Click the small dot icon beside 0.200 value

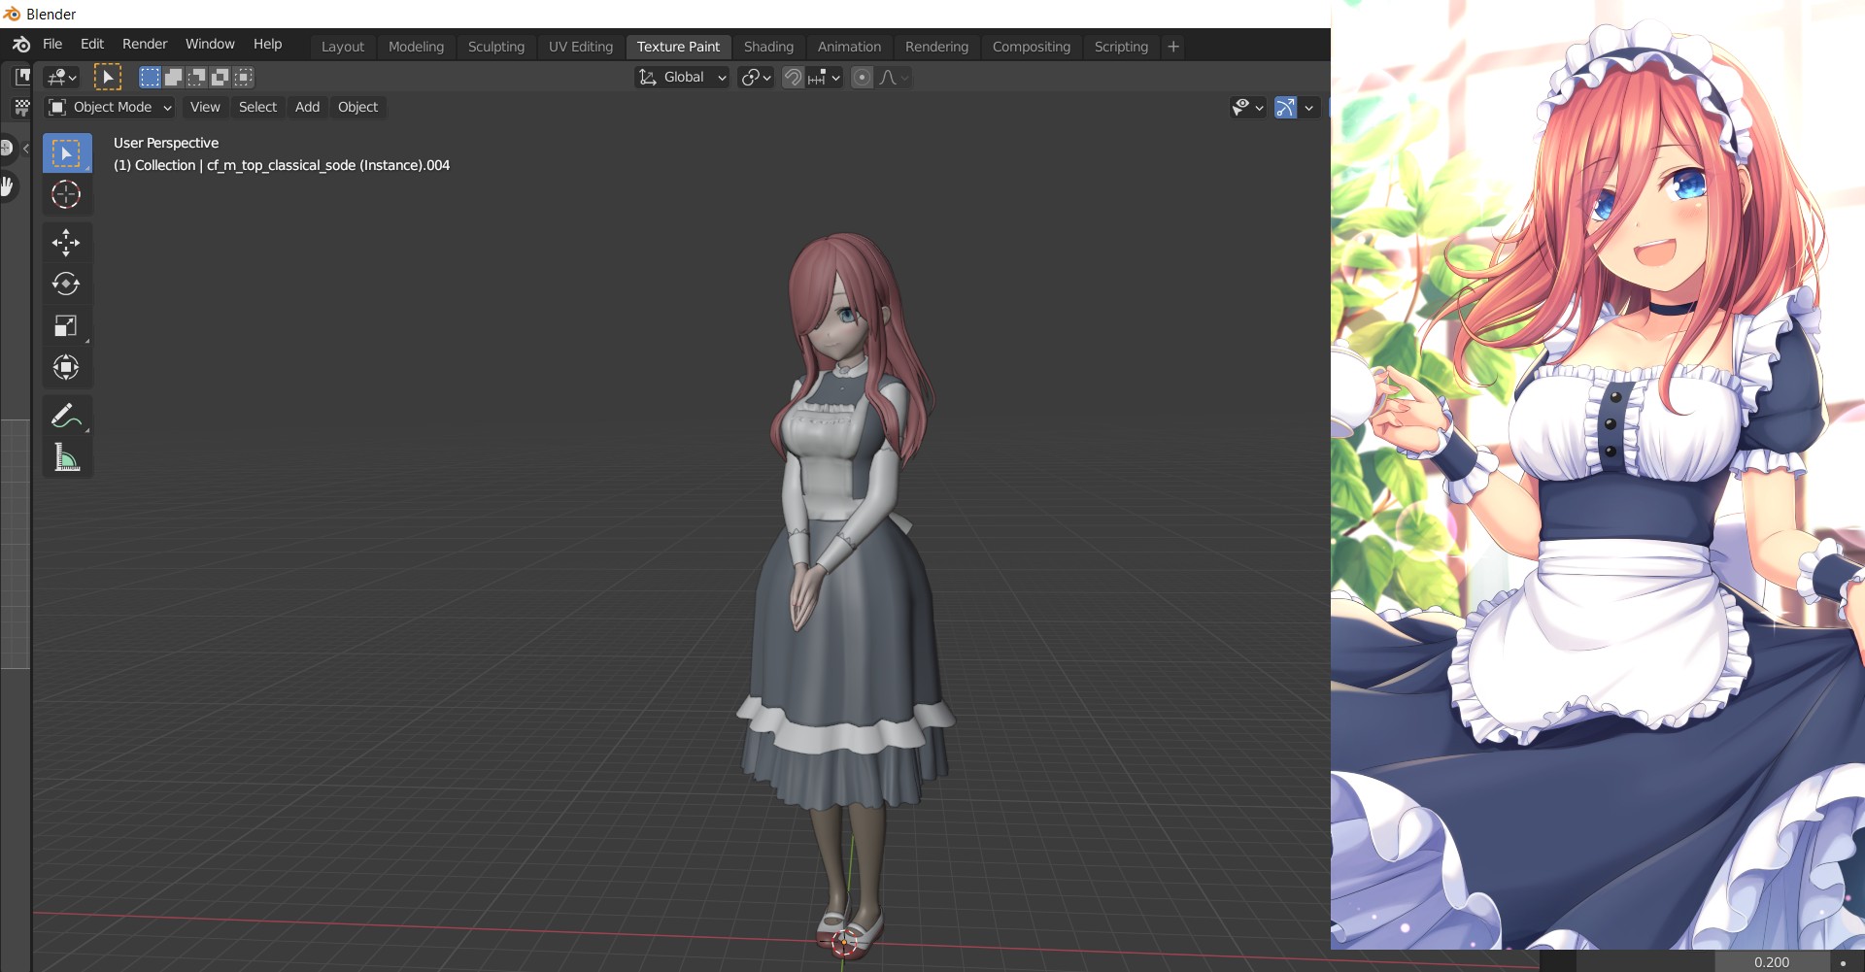[1843, 962]
